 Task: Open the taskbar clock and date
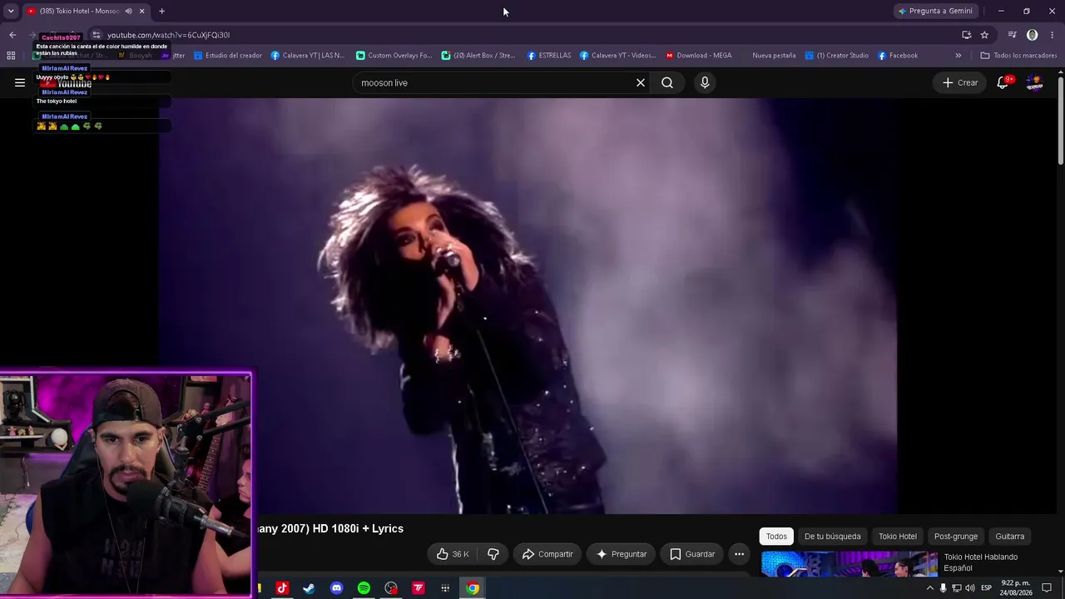1016,588
